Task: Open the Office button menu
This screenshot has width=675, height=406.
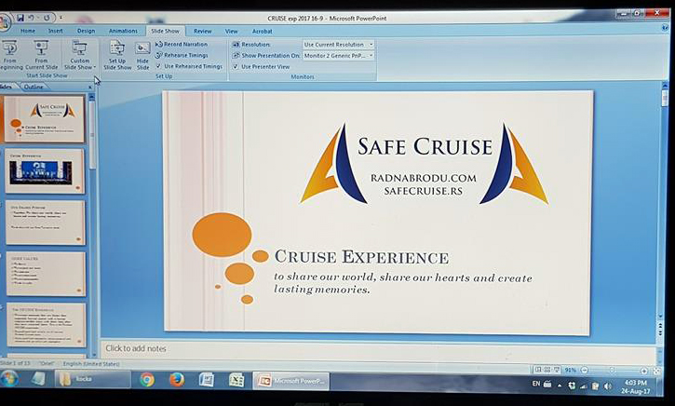Action: point(4,20)
